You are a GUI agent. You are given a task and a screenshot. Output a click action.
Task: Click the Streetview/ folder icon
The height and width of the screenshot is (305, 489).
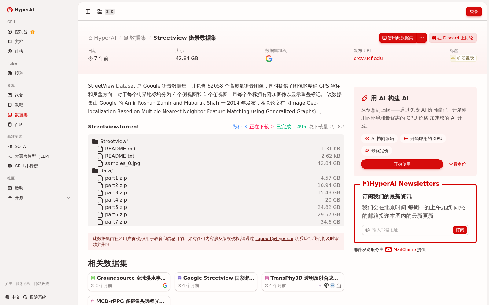95,142
